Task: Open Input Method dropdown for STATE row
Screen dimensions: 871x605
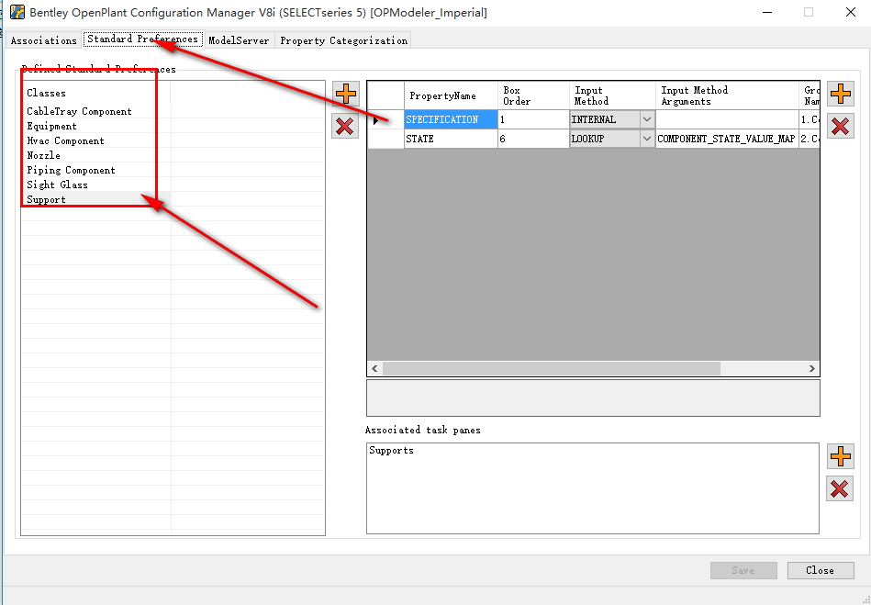Action: pos(646,139)
